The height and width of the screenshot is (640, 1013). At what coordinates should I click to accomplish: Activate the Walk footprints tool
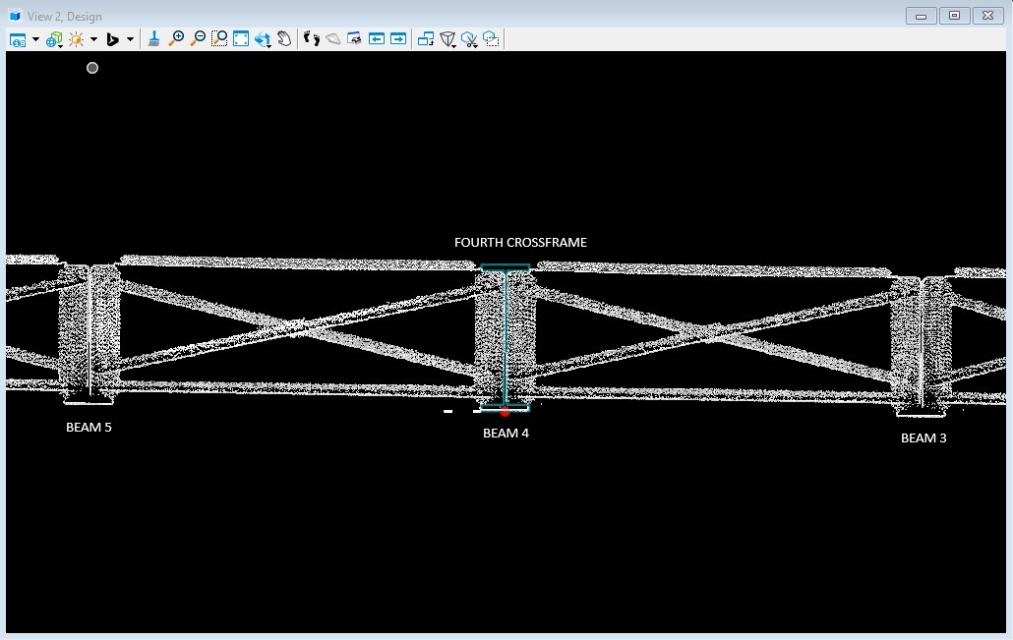(312, 38)
